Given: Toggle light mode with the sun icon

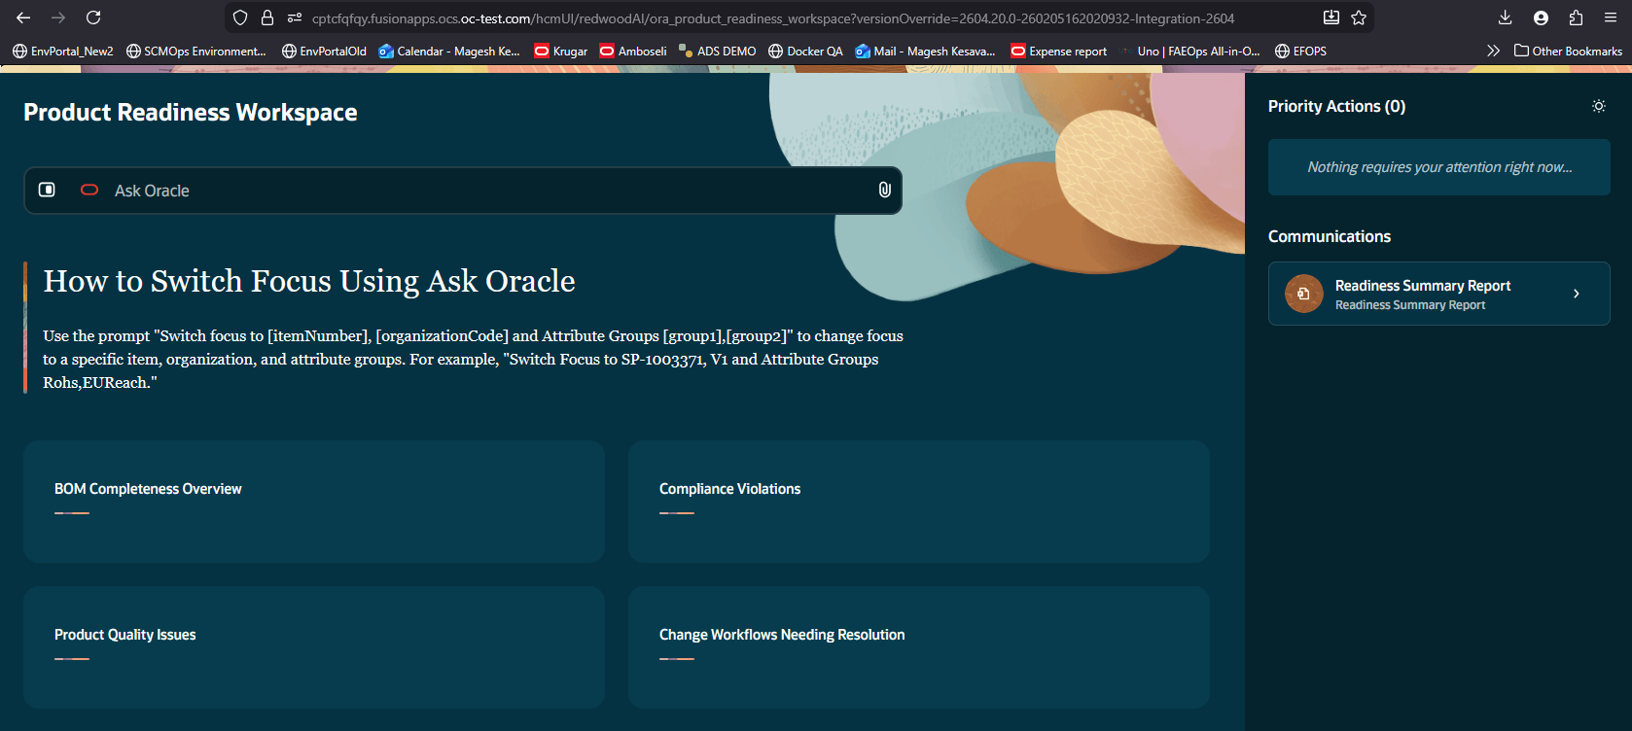Looking at the screenshot, I should coord(1599,106).
